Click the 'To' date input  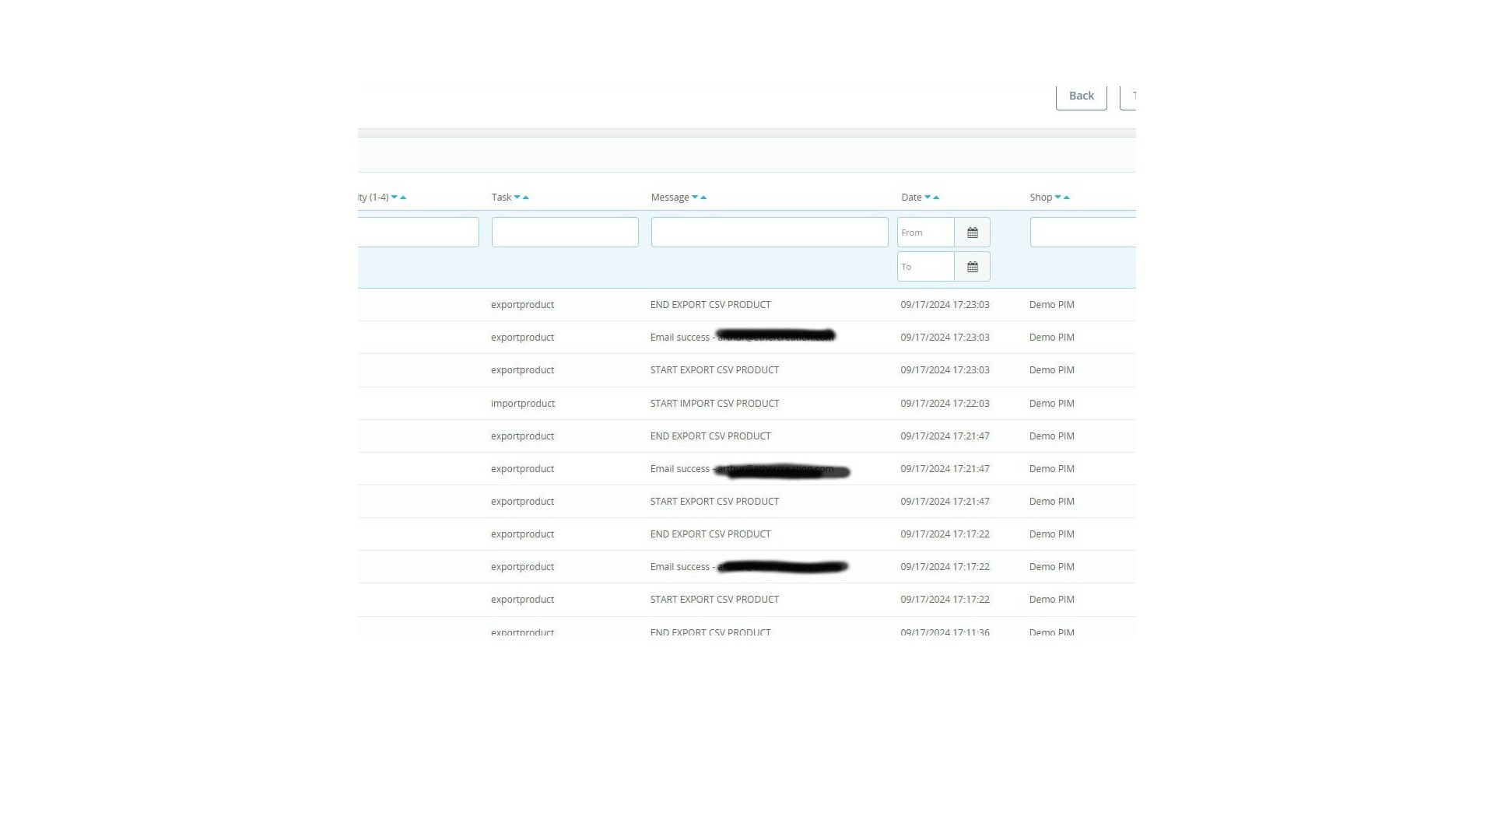tap(925, 267)
